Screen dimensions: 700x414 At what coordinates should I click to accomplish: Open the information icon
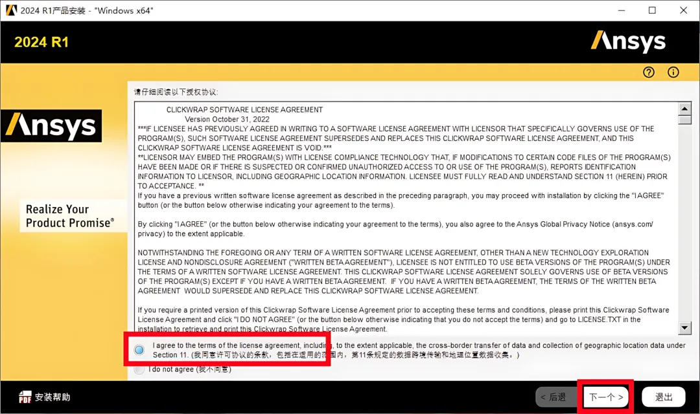point(673,72)
